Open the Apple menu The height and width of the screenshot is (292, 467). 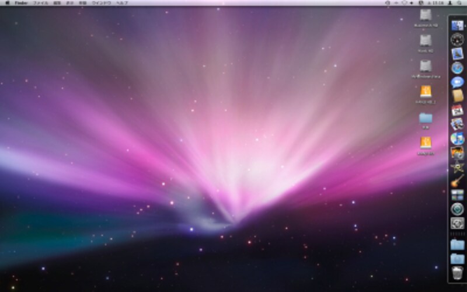pos(6,3)
